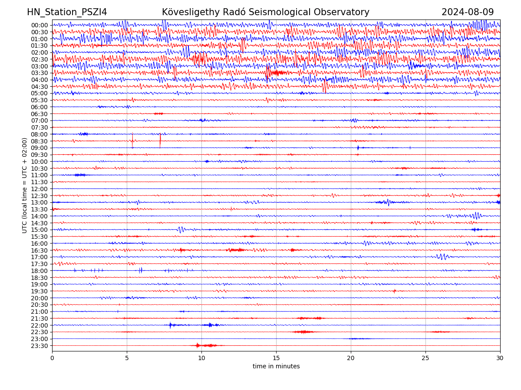The width and height of the screenshot is (521, 390).
Task: Select the 00:00 row label
Action: 40,25
